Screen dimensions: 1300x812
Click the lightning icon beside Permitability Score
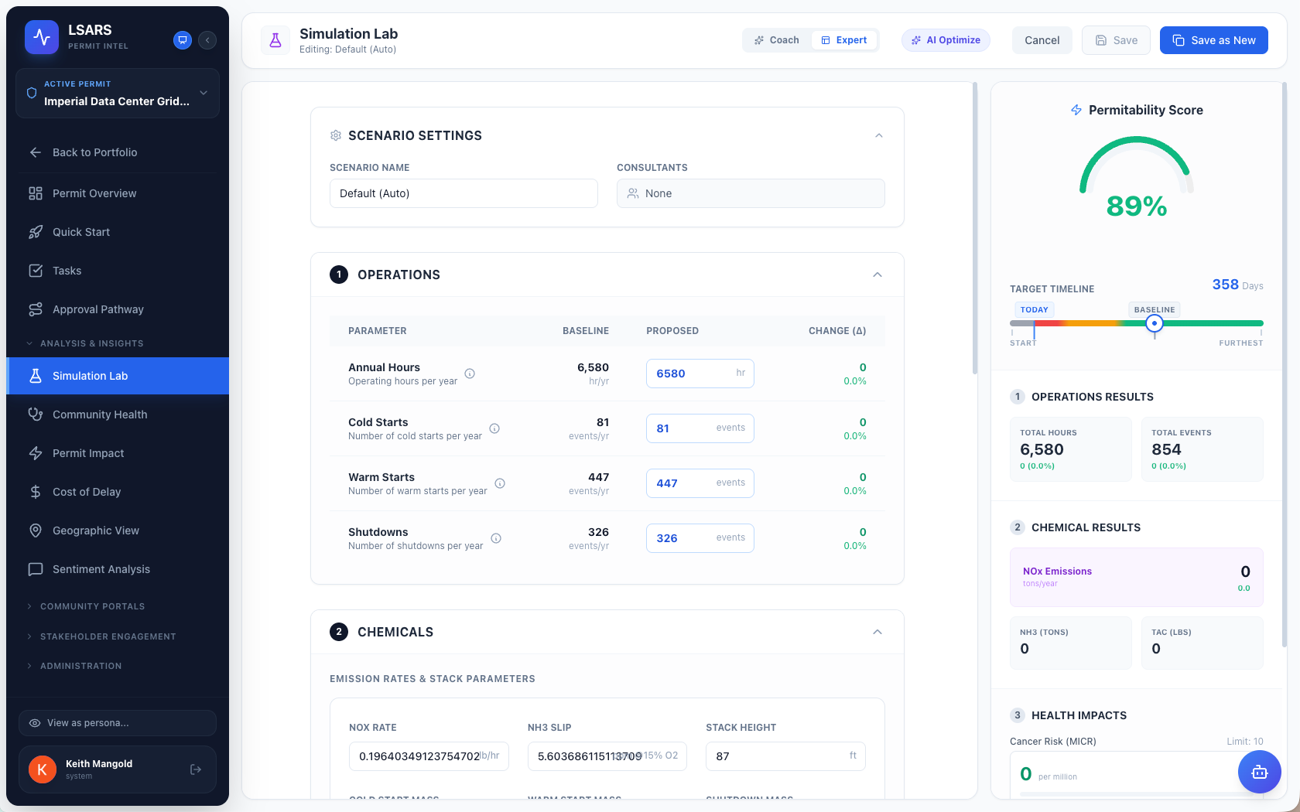pyautogui.click(x=1076, y=110)
